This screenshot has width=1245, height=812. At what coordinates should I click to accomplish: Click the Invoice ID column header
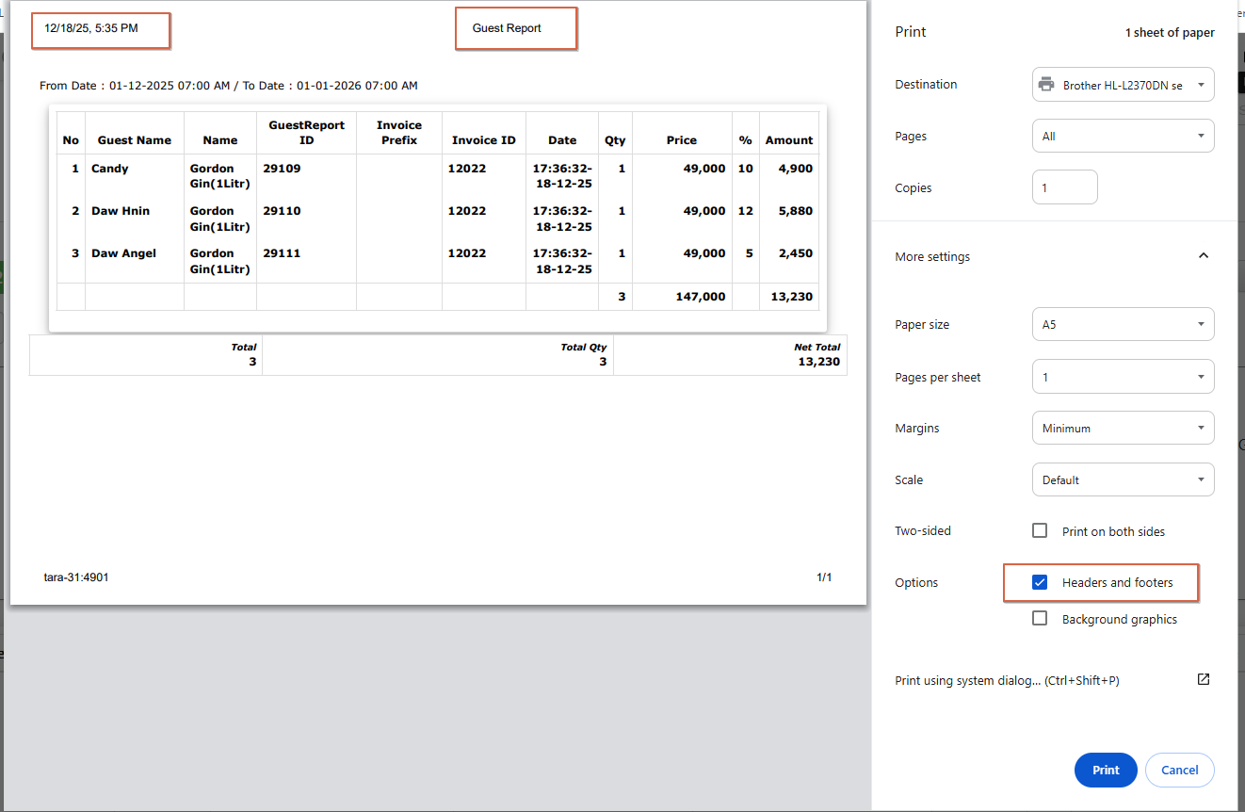coord(484,140)
